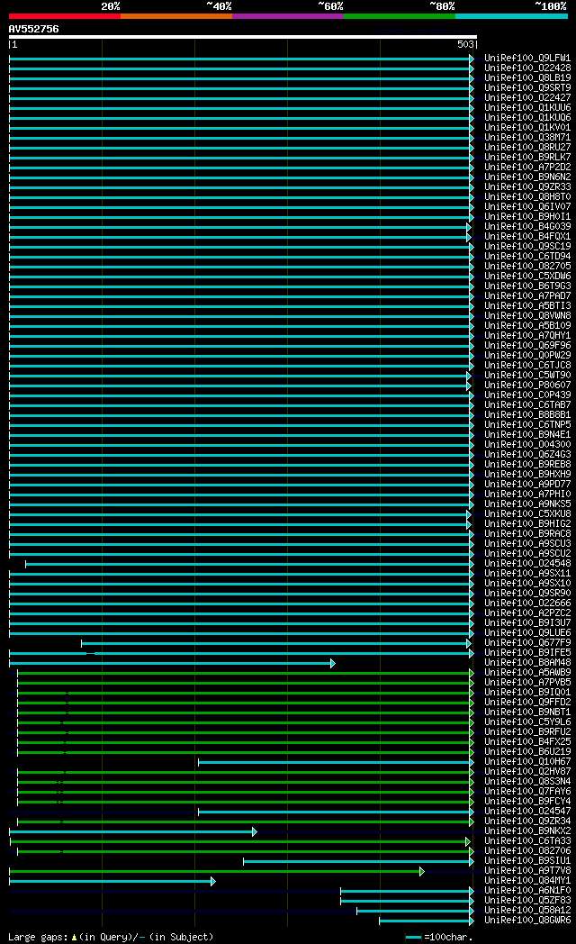Select label UniRef100_B9SIU1
This screenshot has height=944, width=576.
pos(527,861)
